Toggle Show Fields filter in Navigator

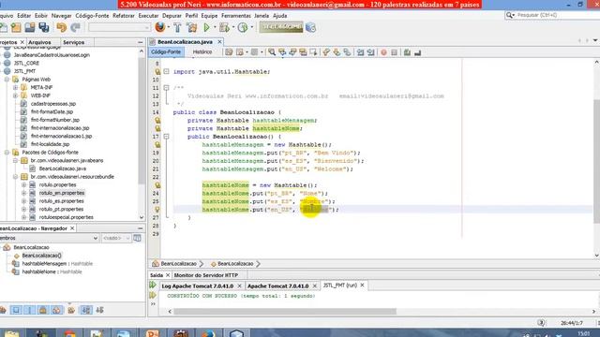(16, 310)
